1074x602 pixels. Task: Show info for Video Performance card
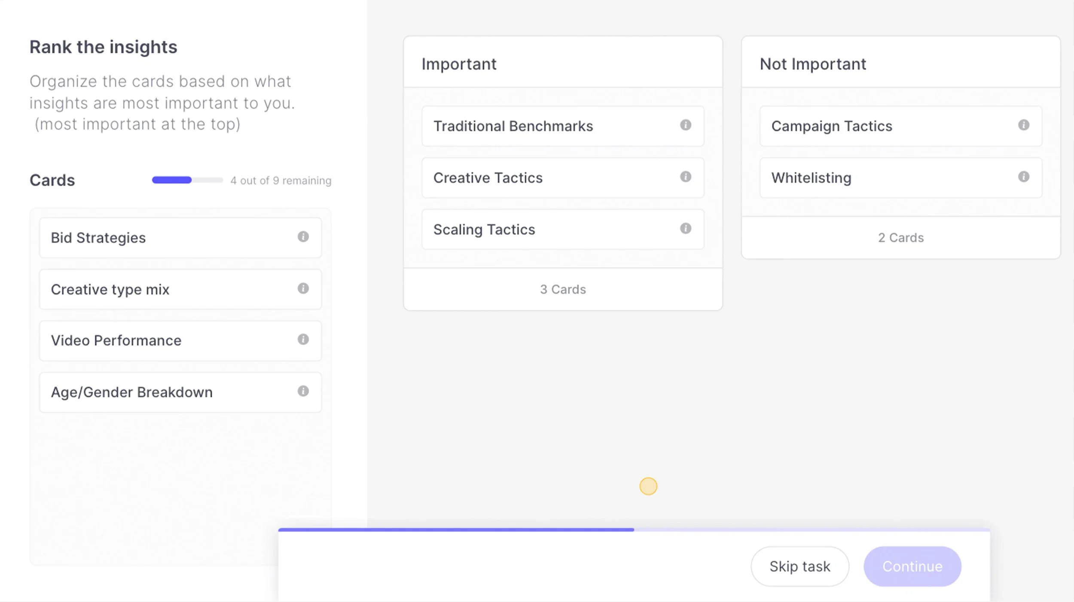tap(303, 340)
